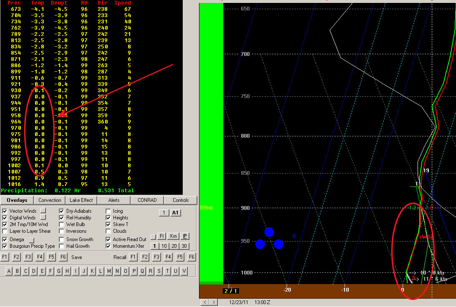This screenshot has height=307, width=456.
Task: Click the A1 button
Action: pos(175,213)
